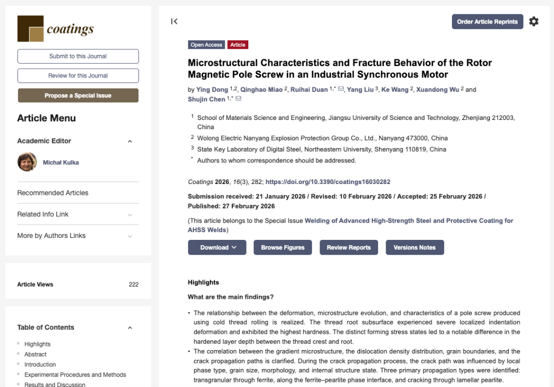This screenshot has height=387, width=554.
Task: Go to Abstract in Table of Contents
Action: tap(35, 354)
